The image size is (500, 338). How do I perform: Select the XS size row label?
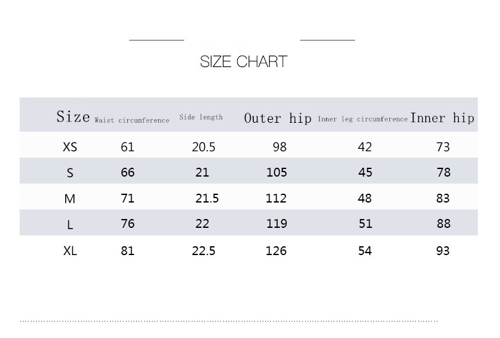[x=70, y=147]
